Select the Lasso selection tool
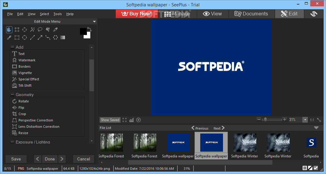The image size is (326, 174). point(40,30)
